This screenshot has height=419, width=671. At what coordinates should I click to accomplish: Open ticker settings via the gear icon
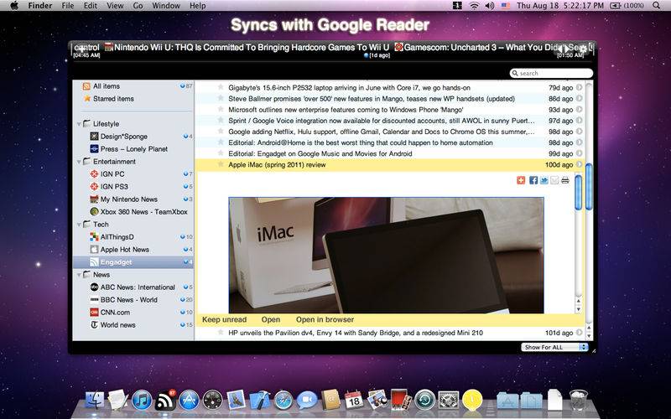point(582,49)
